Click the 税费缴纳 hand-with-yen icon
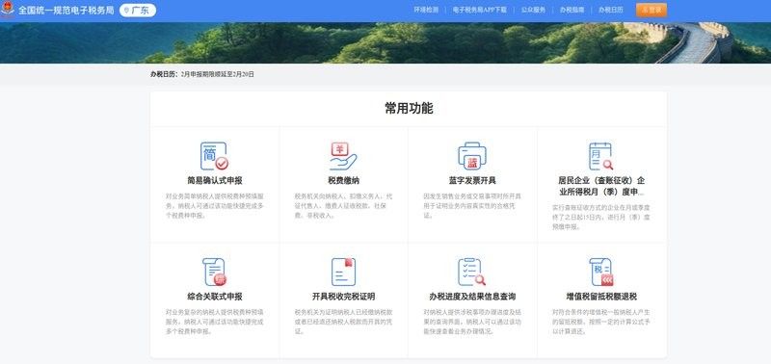 [x=343, y=156]
